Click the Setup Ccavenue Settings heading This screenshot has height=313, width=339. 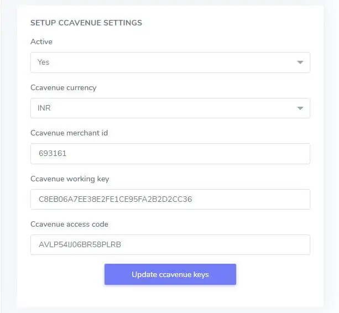pos(86,23)
